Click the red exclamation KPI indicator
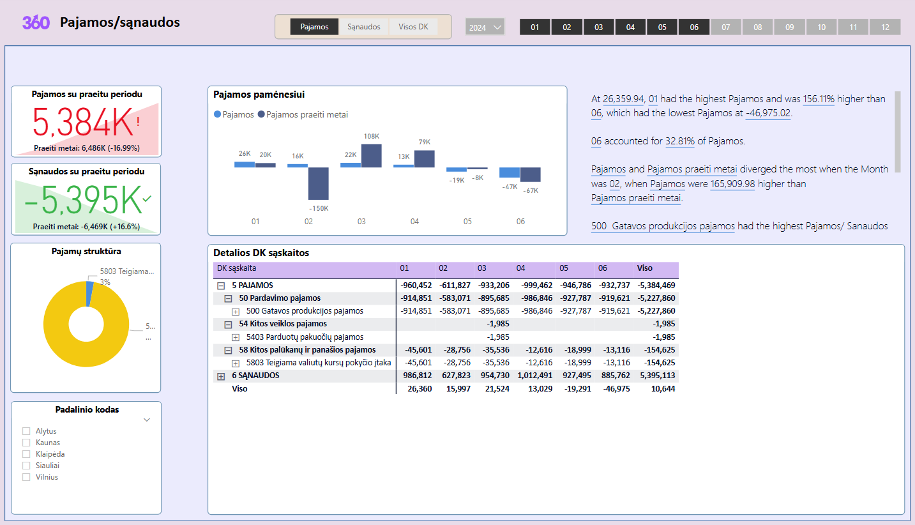 [x=138, y=121]
